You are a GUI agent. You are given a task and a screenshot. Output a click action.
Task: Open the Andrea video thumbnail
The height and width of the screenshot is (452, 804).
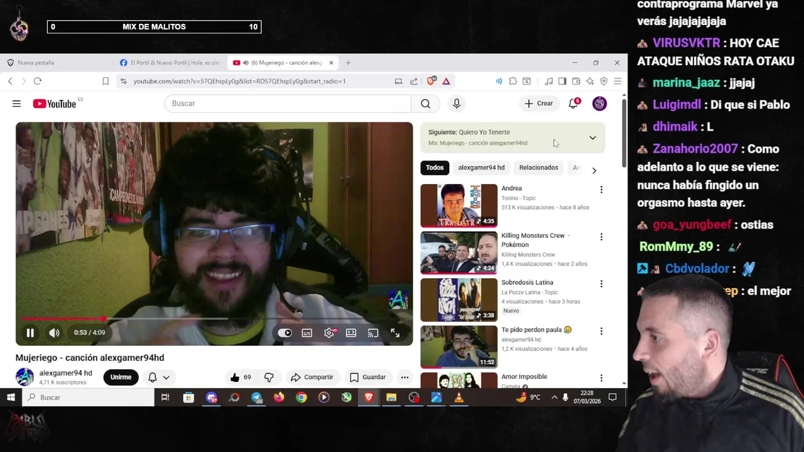pyautogui.click(x=459, y=205)
